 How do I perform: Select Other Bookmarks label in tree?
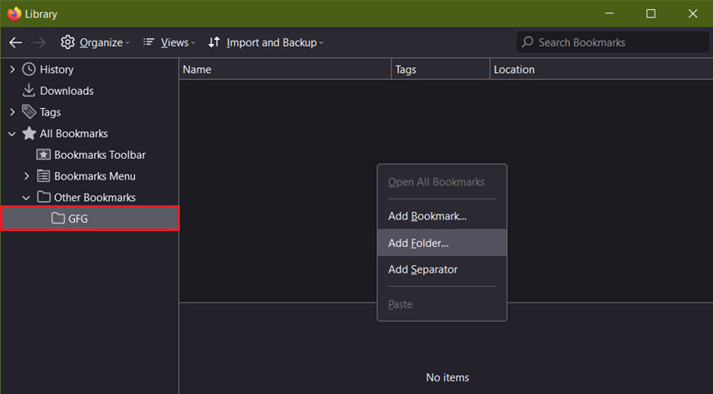[x=95, y=198]
